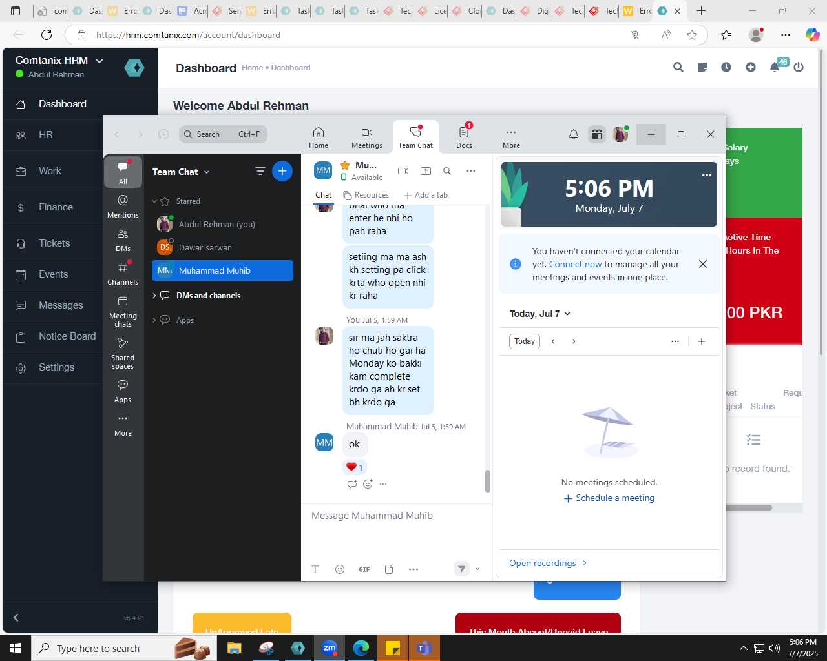Open the Today, Jul 7 date dropdown
827x661 pixels.
[x=540, y=314]
